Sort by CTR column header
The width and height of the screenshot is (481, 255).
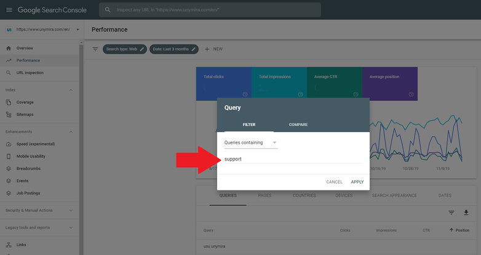[x=426, y=230]
